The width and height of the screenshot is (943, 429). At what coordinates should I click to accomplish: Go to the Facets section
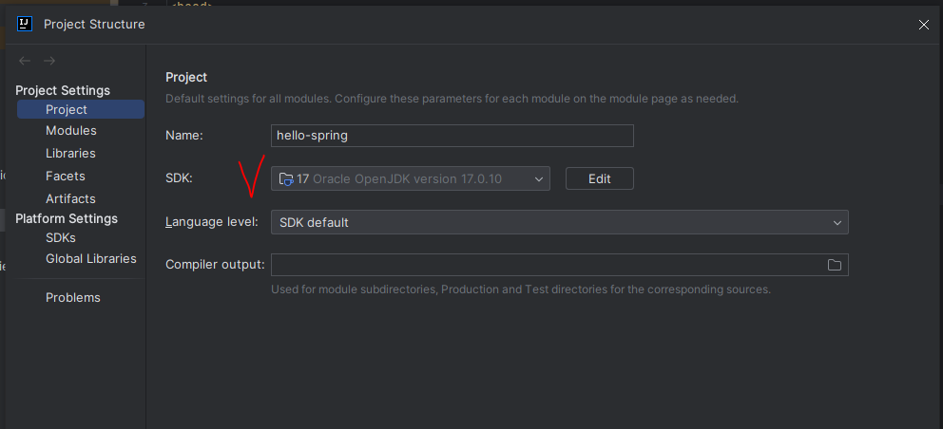[x=65, y=176]
